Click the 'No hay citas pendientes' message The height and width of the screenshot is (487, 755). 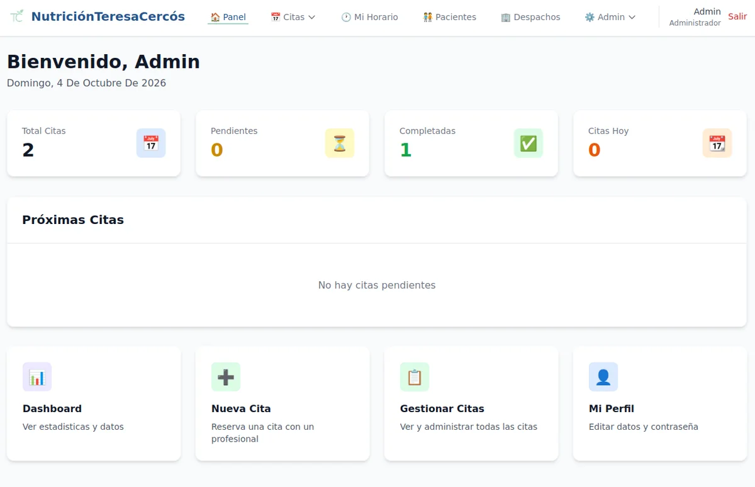(x=377, y=285)
